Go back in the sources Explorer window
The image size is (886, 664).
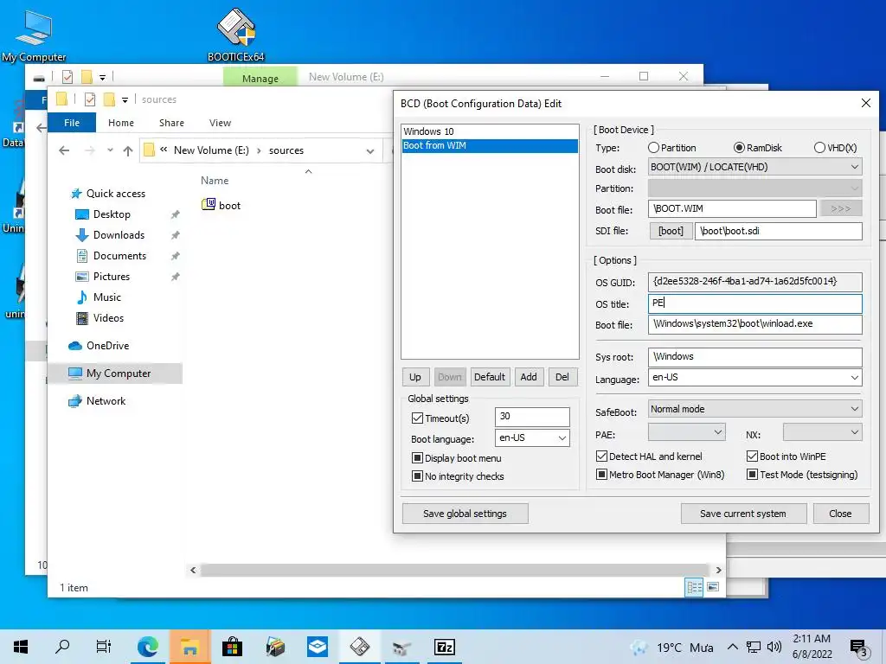pyautogui.click(x=64, y=150)
